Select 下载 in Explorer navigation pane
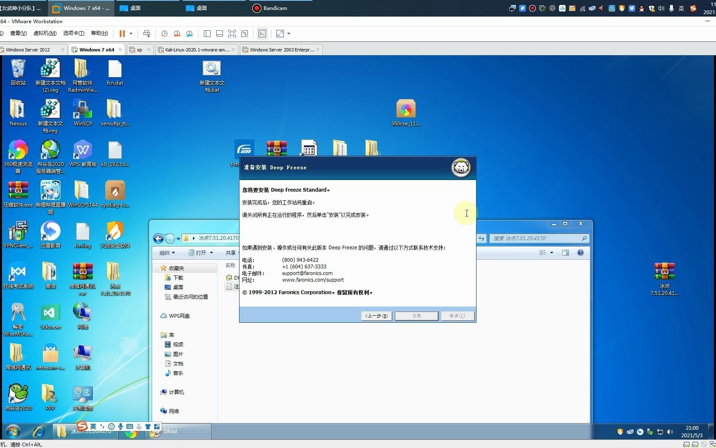Image resolution: width=716 pixels, height=448 pixels. [x=174, y=278]
